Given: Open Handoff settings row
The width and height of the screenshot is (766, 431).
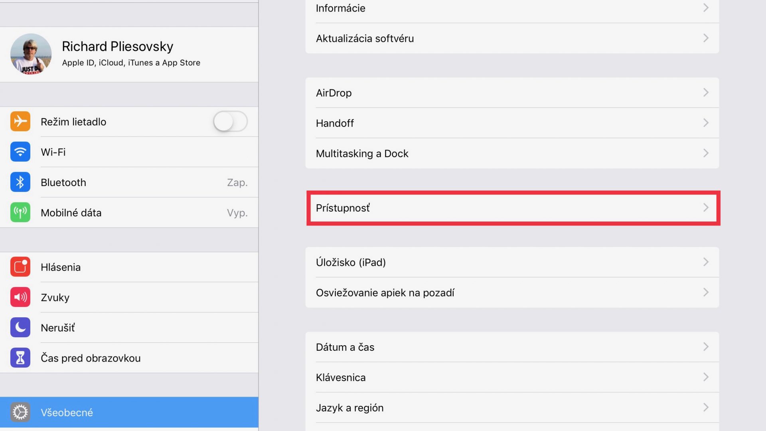Looking at the screenshot, I should click(x=512, y=123).
